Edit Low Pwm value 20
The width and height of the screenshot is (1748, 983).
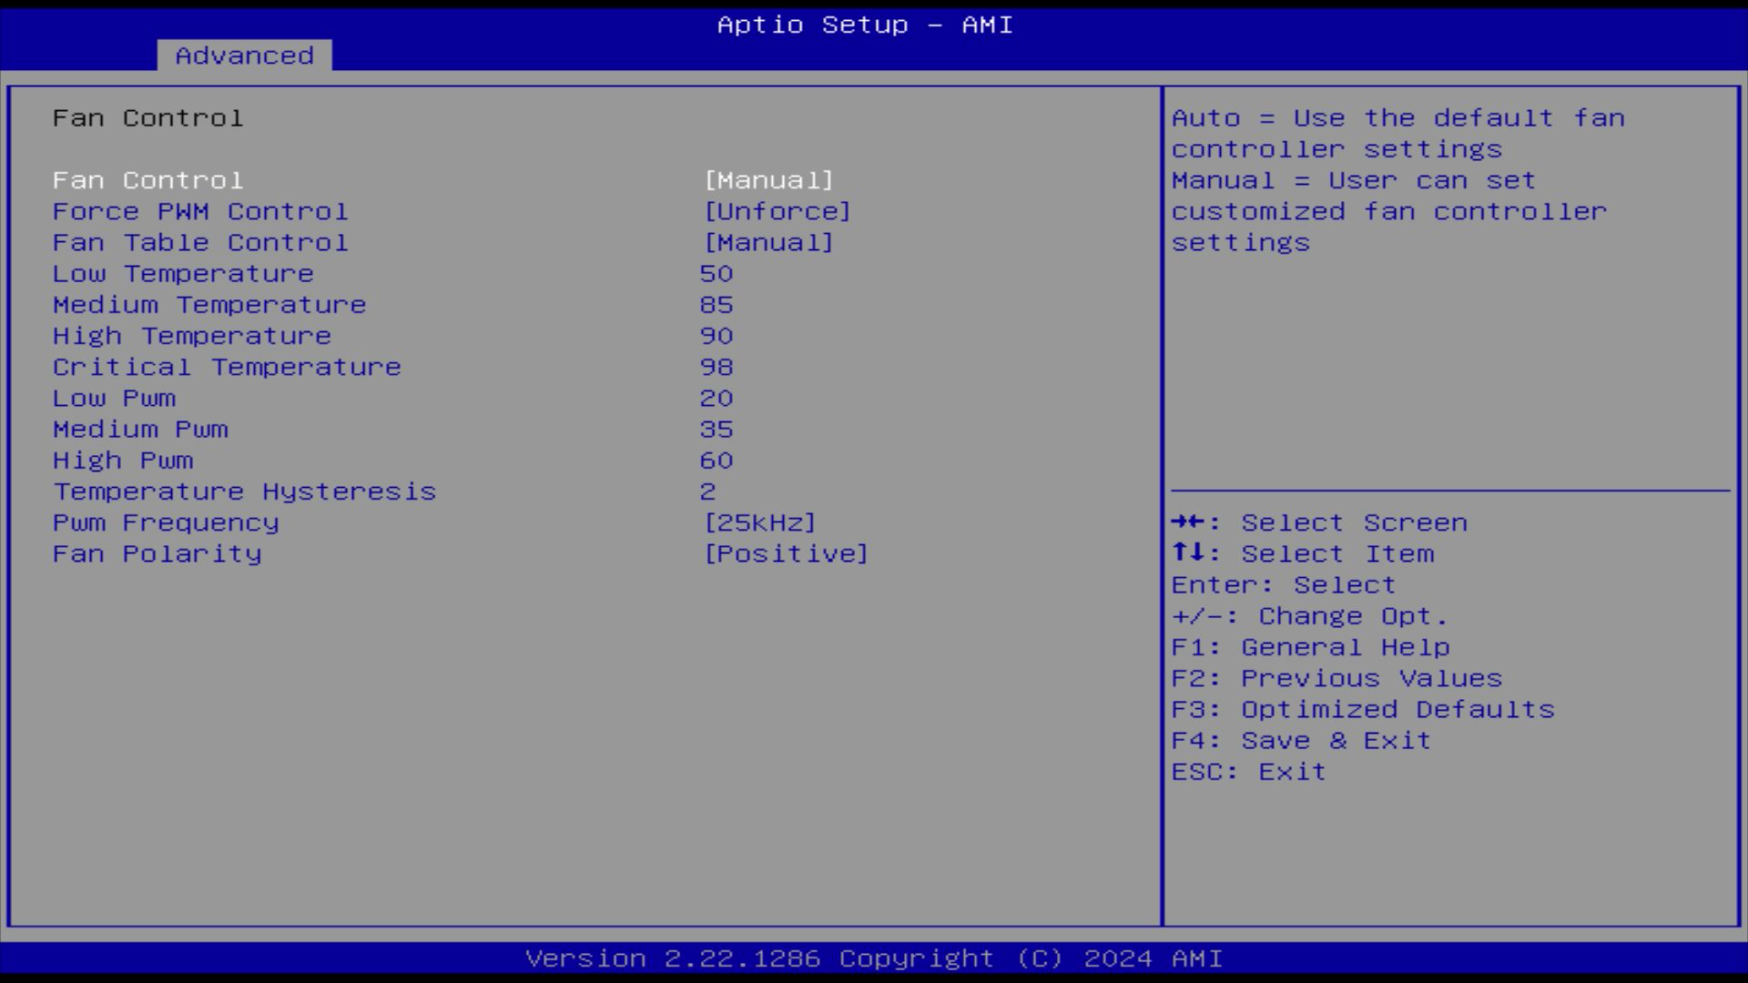click(716, 398)
